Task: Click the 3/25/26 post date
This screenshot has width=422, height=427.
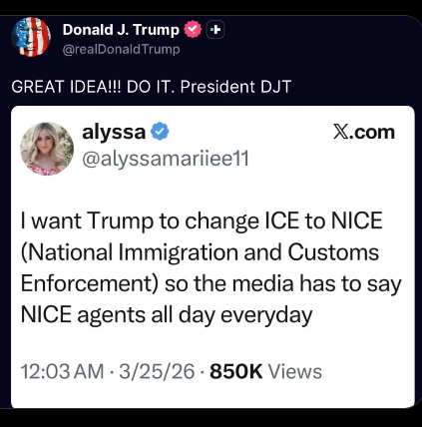Action: coord(157,371)
